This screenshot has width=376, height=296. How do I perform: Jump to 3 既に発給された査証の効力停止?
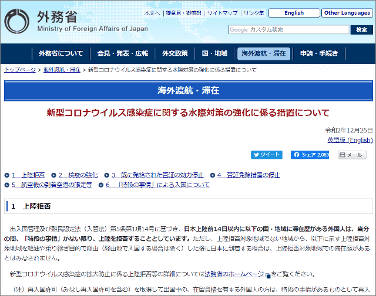157,175
